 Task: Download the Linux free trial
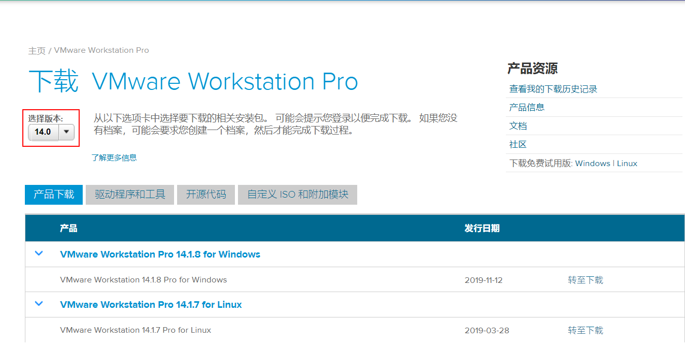pos(627,163)
